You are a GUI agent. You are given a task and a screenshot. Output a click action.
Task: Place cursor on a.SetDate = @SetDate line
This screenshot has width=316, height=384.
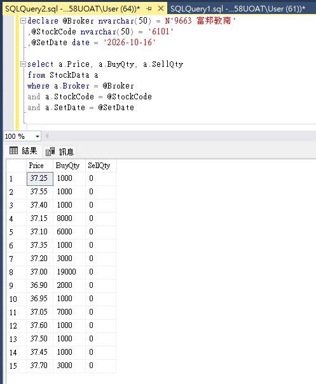[x=81, y=108]
